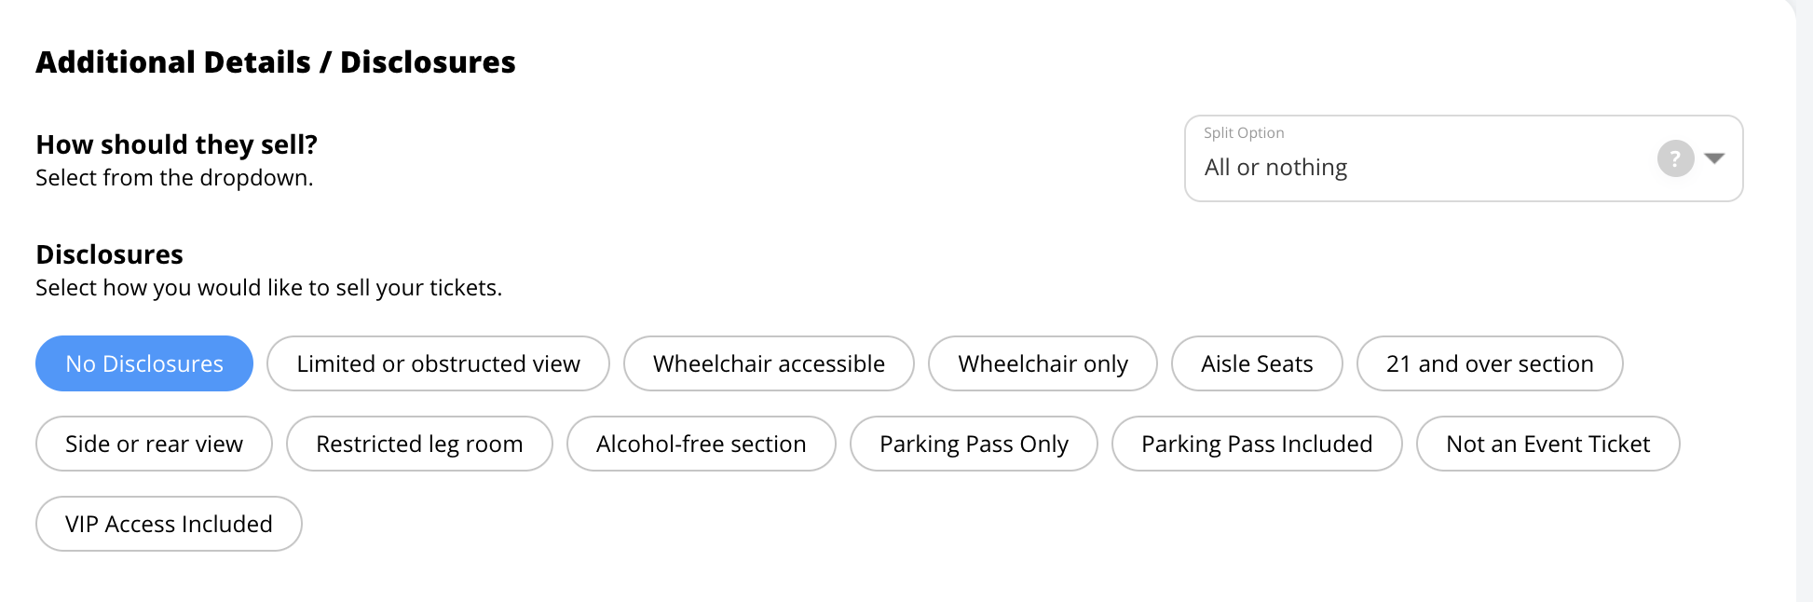Toggle the 21 and over section disclosure
1813x602 pixels.
1489,363
